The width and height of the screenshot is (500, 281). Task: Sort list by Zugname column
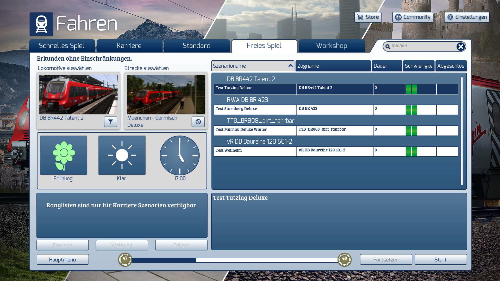coord(333,66)
